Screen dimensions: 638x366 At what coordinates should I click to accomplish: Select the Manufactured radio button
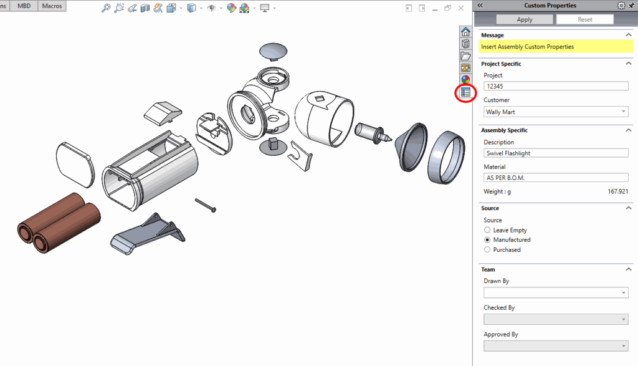coord(488,240)
